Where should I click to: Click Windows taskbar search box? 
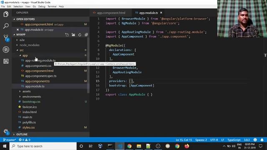[x=43, y=146]
